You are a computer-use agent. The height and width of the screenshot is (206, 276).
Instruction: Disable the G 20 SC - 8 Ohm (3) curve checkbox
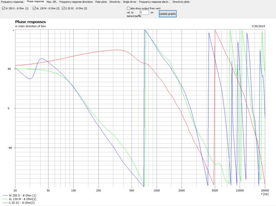point(63,8)
